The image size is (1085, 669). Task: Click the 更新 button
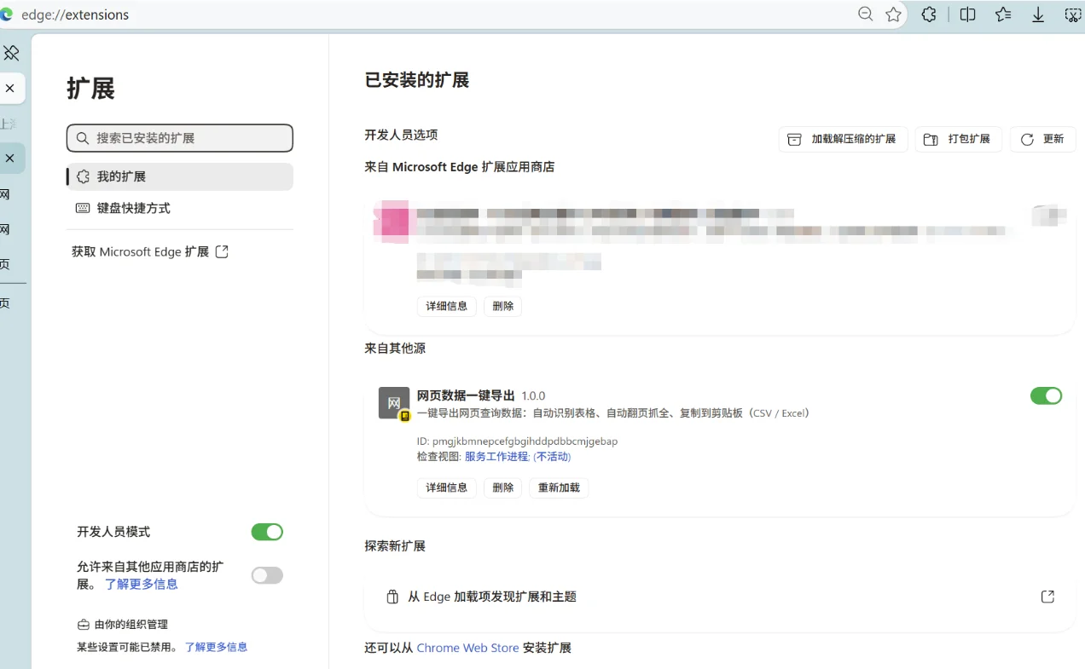(1042, 139)
